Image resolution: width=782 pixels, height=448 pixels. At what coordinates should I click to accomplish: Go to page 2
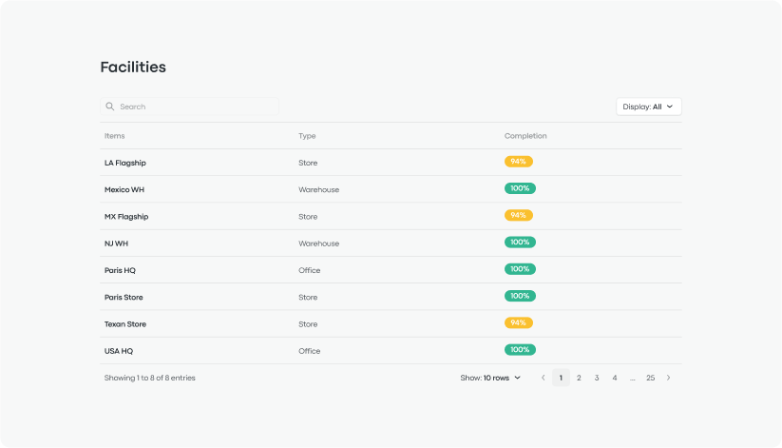[579, 378]
